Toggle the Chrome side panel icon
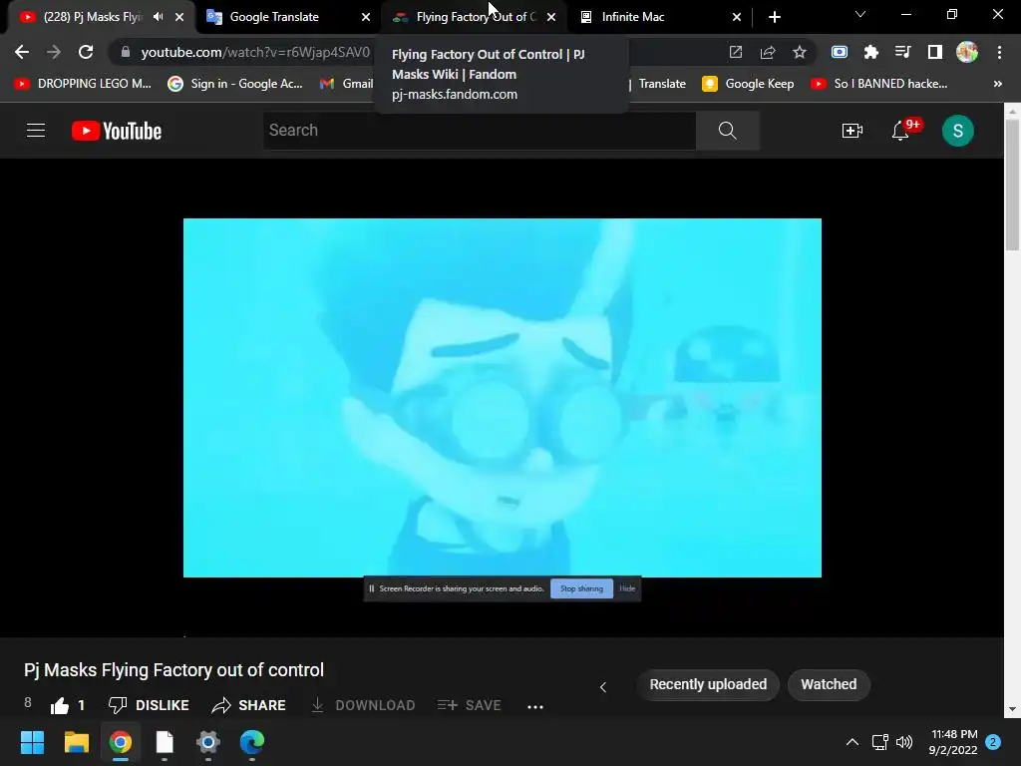 (x=935, y=52)
